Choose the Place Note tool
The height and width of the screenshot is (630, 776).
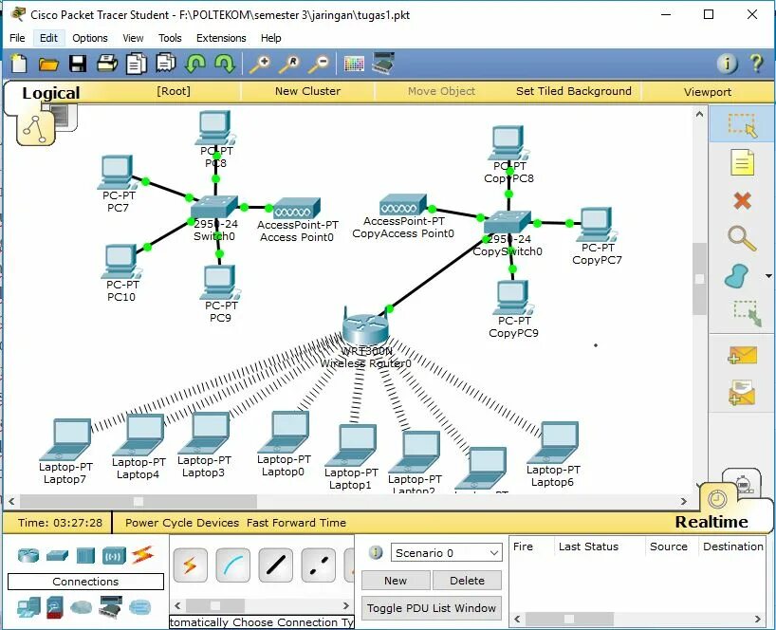[x=743, y=163]
